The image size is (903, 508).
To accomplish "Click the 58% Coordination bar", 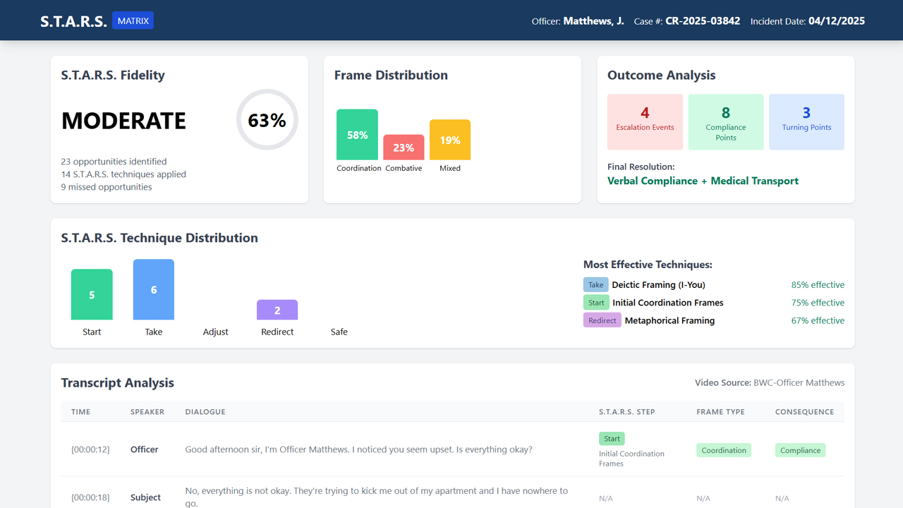I will (358, 134).
